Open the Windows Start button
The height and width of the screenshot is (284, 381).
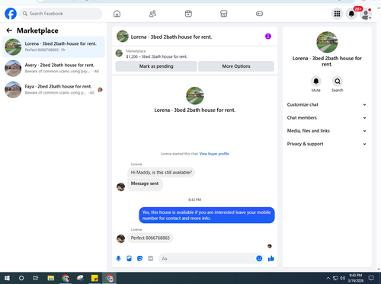pos(7,278)
